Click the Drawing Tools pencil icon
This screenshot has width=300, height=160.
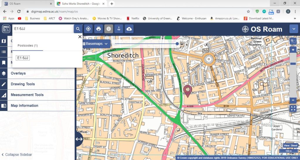(4, 84)
